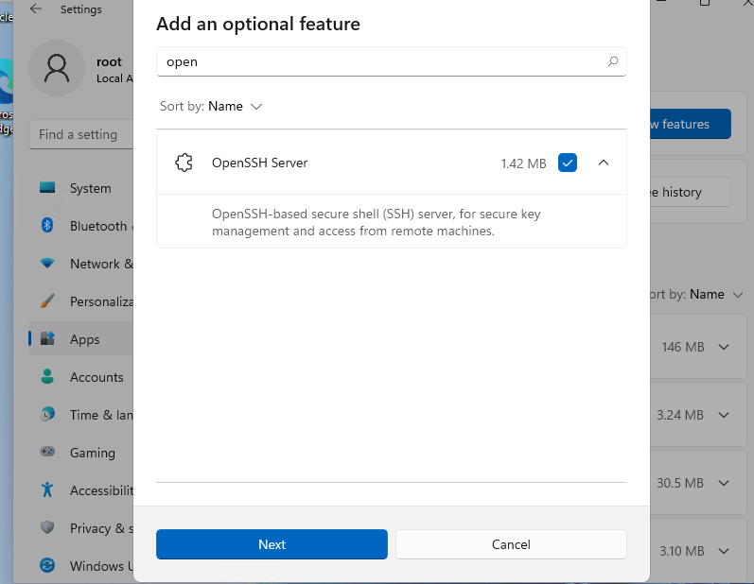The height and width of the screenshot is (584, 754).
Task: Click the Accessibility figure icon
Action: (x=47, y=490)
